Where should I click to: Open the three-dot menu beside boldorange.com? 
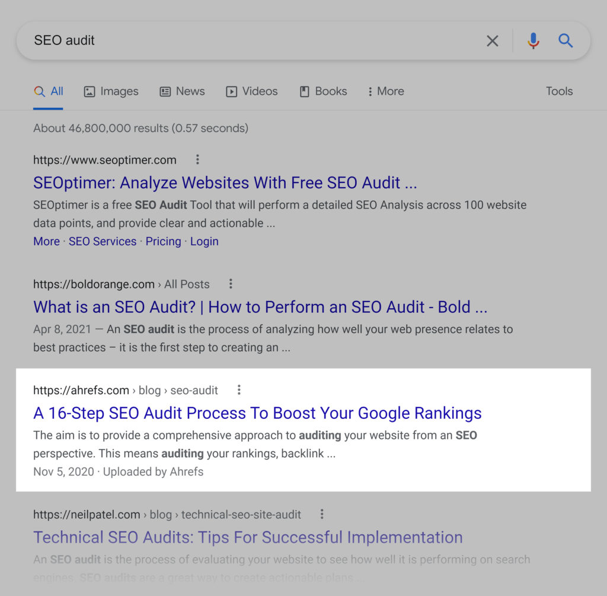231,284
